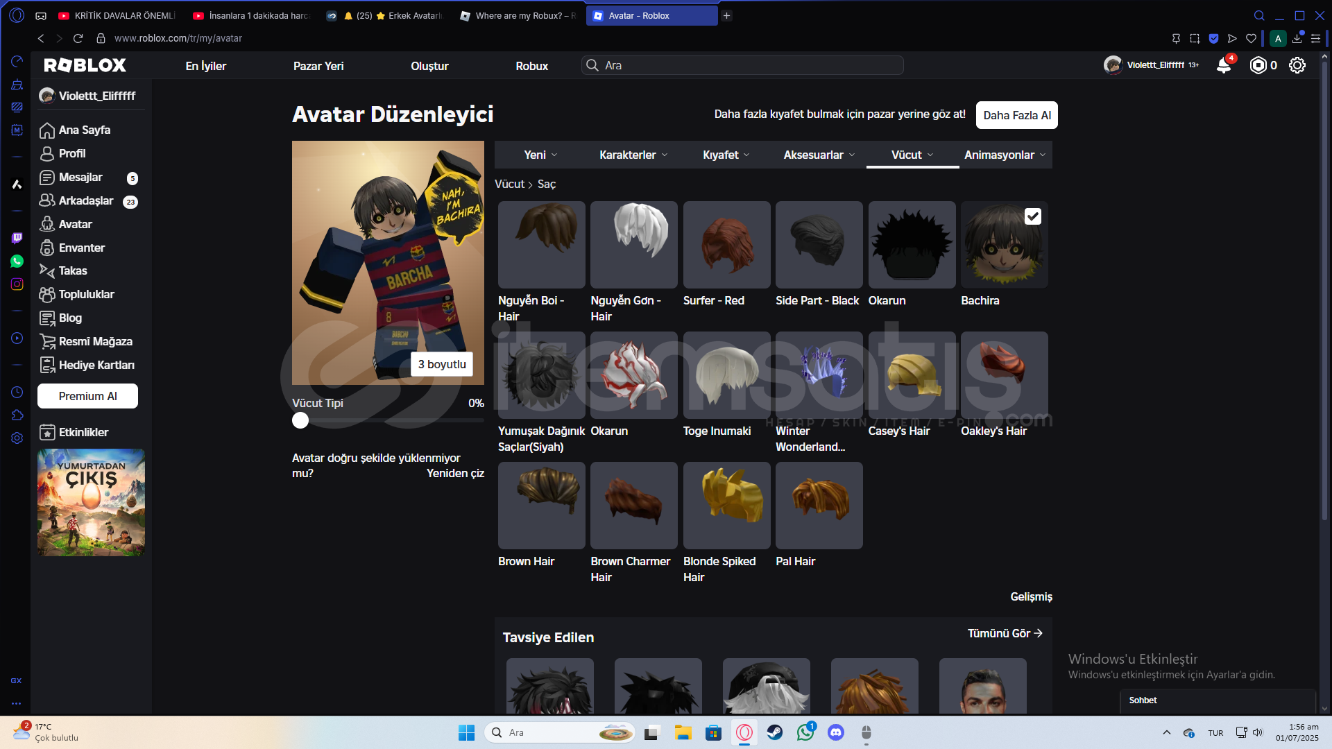
Task: Open File Explorer from the taskbar
Action: (x=683, y=732)
